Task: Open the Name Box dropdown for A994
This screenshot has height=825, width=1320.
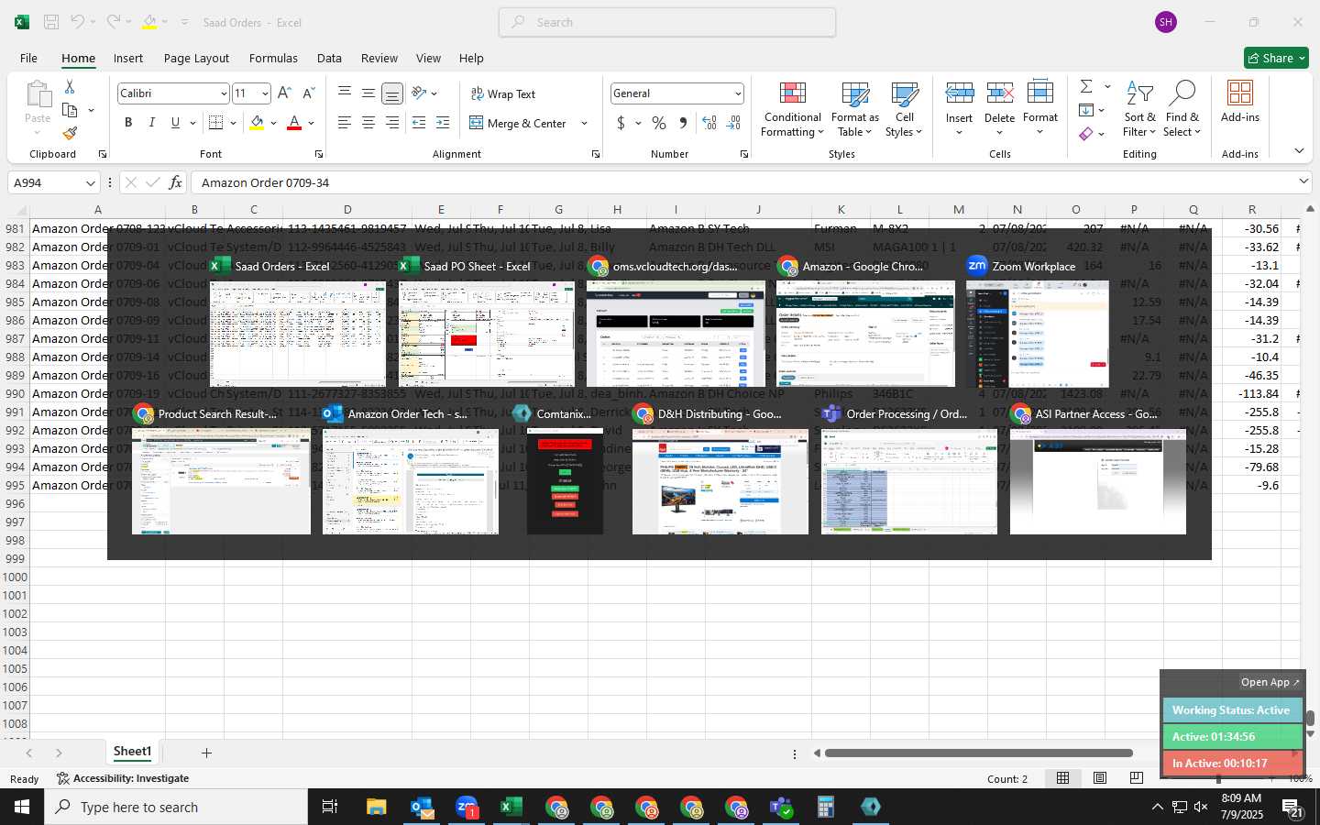Action: click(x=90, y=182)
